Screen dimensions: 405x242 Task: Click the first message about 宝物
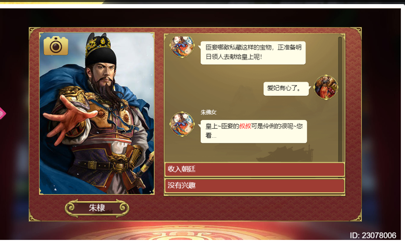(253, 53)
